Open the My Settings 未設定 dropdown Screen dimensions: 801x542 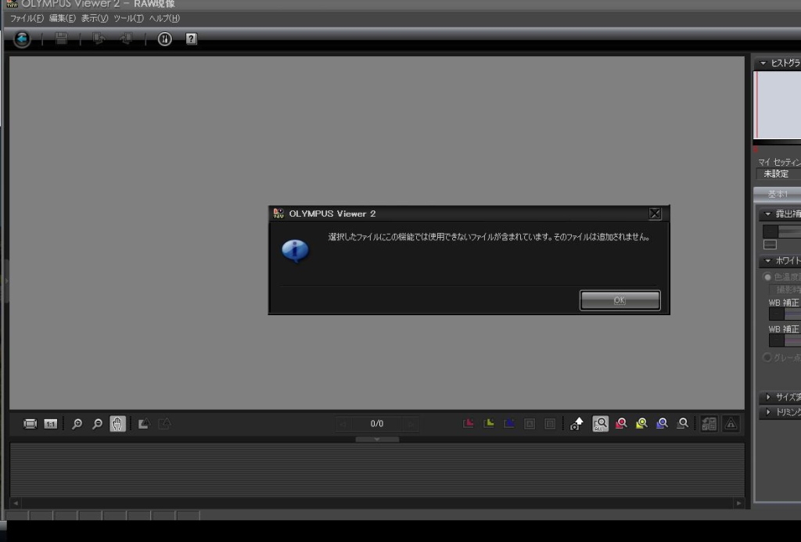coord(778,174)
